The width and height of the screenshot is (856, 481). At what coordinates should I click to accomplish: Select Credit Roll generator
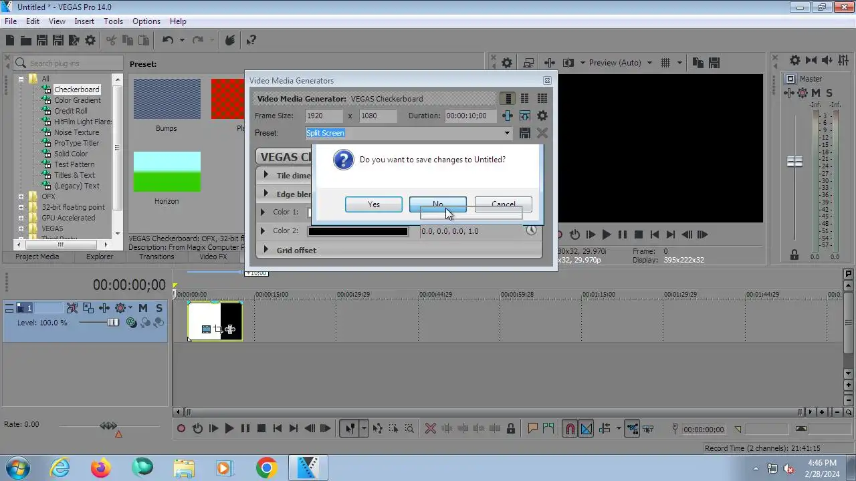pos(71,111)
